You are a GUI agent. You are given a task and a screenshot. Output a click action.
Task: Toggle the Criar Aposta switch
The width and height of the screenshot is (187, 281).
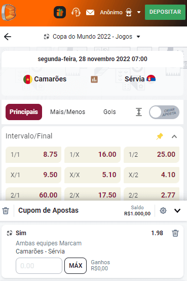[x=164, y=112]
